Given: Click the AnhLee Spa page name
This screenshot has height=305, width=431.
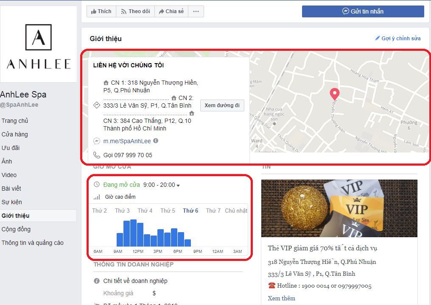Looking at the screenshot, I should click(23, 94).
